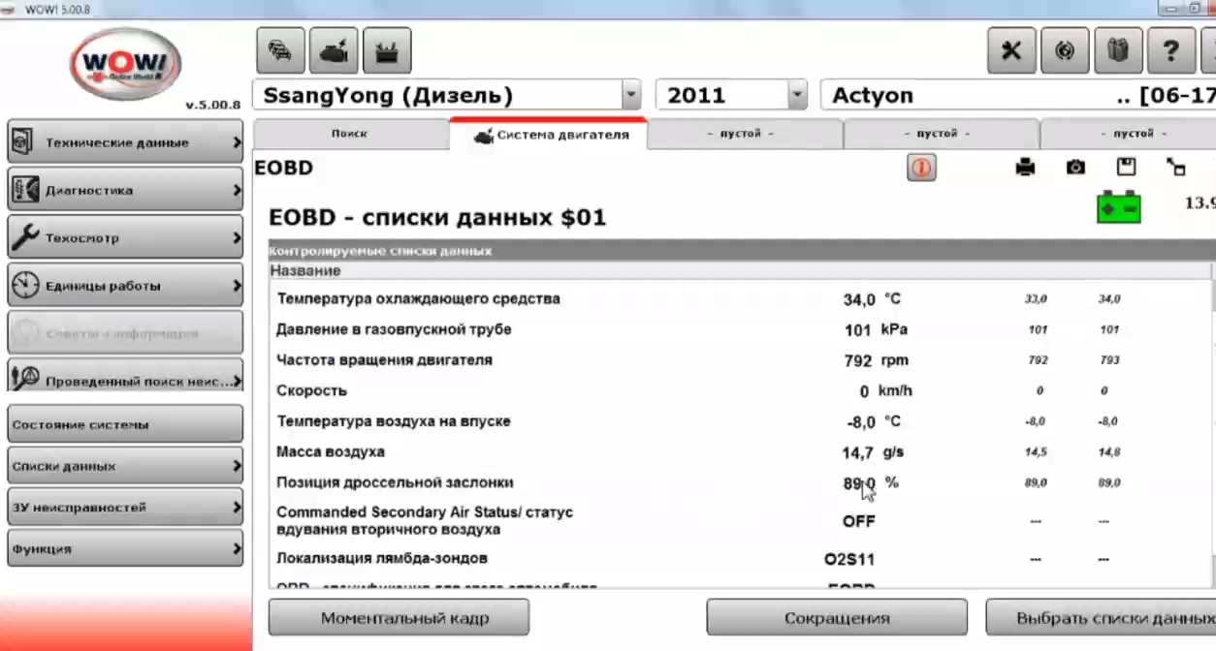Click the O2S11 lambda sensor value
The height and width of the screenshot is (651, 1216).
tap(849, 559)
